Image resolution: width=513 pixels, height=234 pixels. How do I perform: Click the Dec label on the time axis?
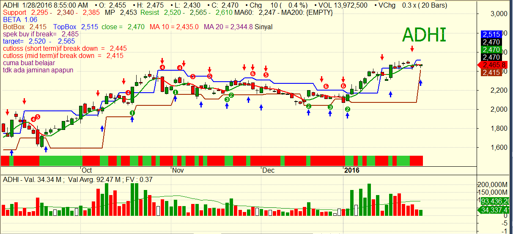point(269,171)
